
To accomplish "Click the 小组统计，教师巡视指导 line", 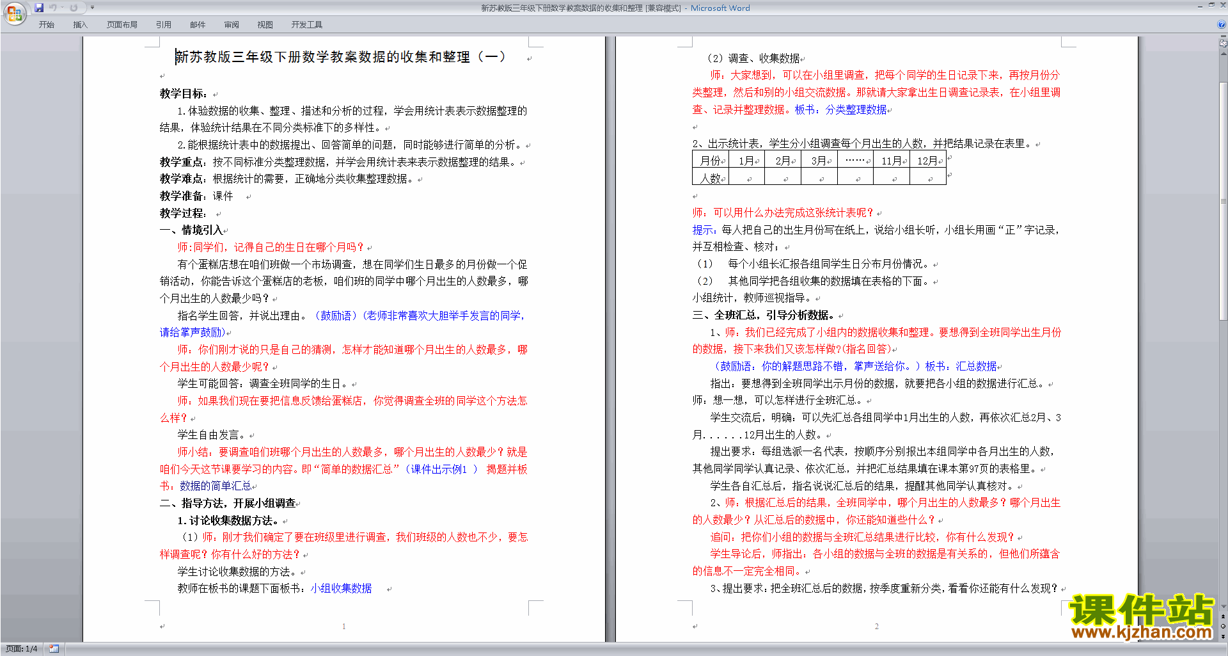I will point(752,298).
